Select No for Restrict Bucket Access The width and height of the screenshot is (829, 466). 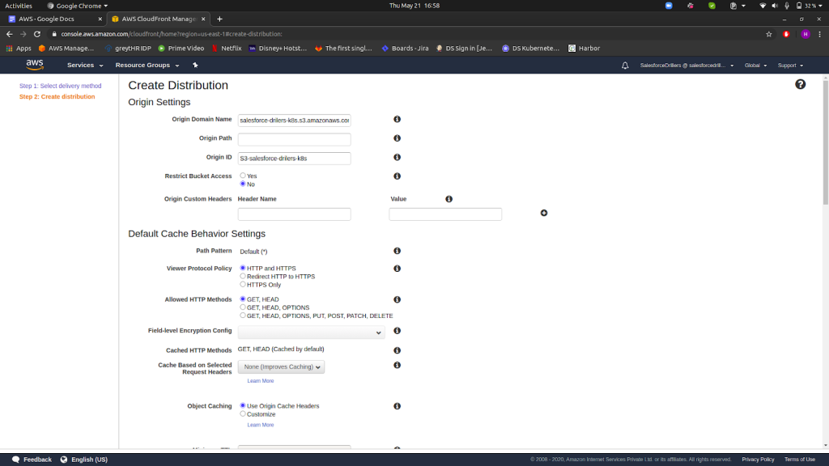(x=243, y=184)
